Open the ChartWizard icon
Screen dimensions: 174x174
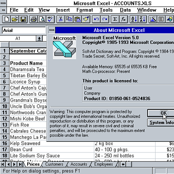(153, 19)
